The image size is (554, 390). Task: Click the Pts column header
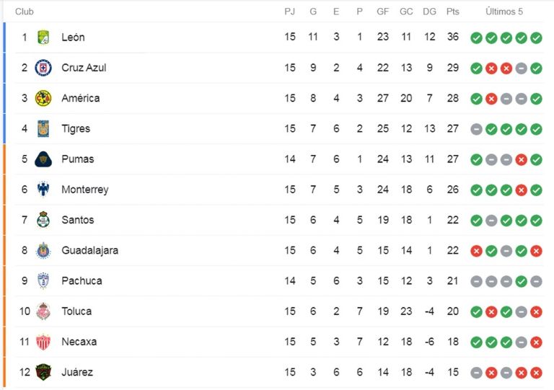(x=452, y=12)
